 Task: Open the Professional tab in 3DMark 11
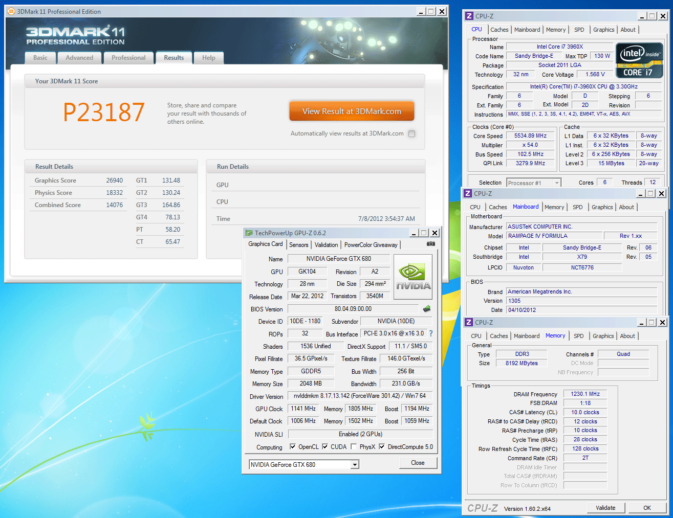[128, 58]
